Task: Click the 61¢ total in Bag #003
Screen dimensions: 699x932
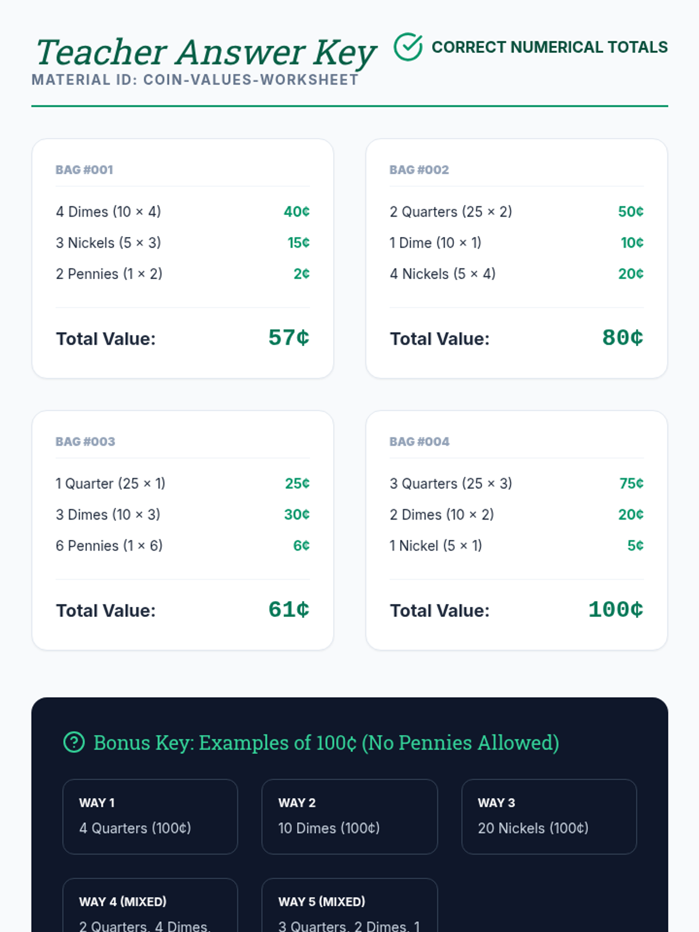Action: pyautogui.click(x=288, y=610)
